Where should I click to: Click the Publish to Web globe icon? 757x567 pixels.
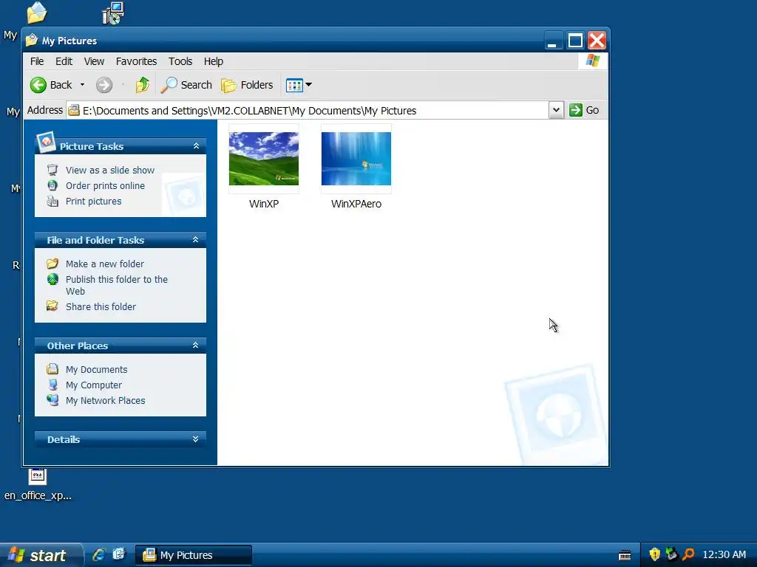tap(52, 279)
